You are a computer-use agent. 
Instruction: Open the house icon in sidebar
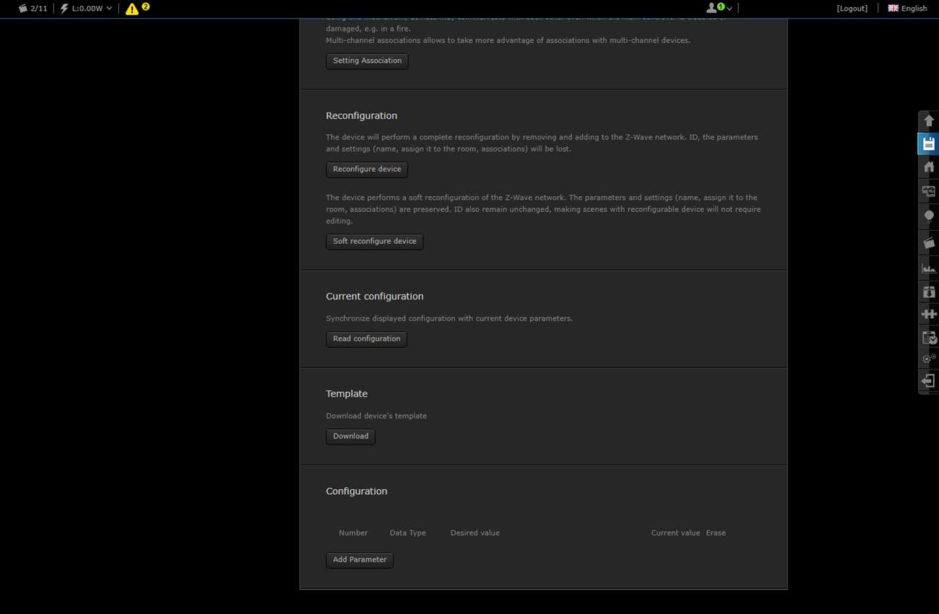point(929,167)
